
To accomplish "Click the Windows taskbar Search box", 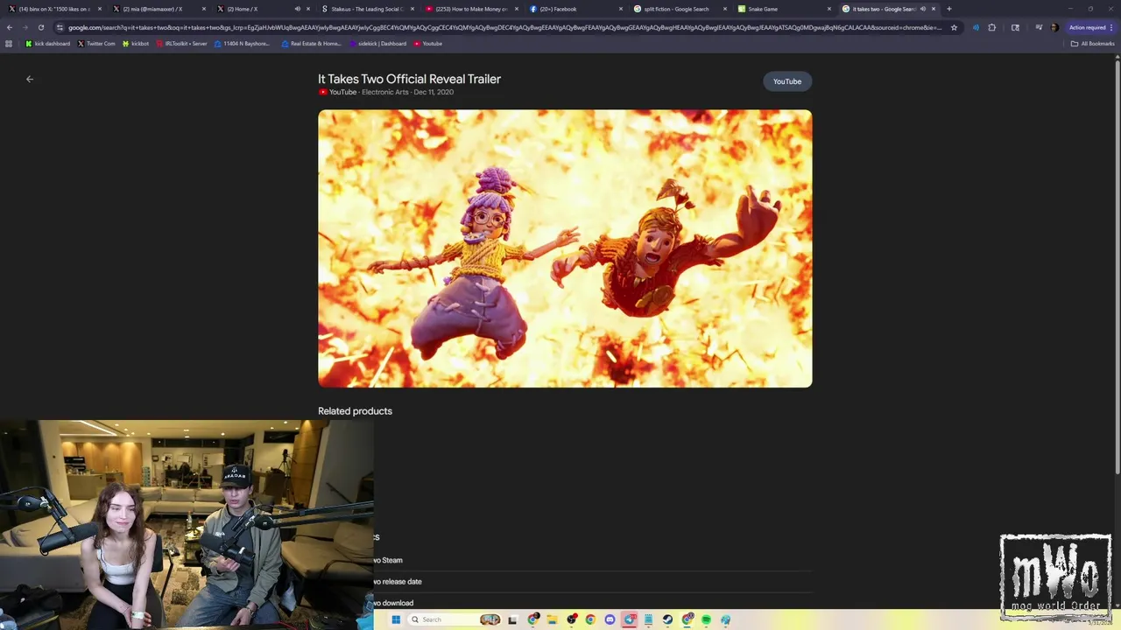I will (x=455, y=619).
